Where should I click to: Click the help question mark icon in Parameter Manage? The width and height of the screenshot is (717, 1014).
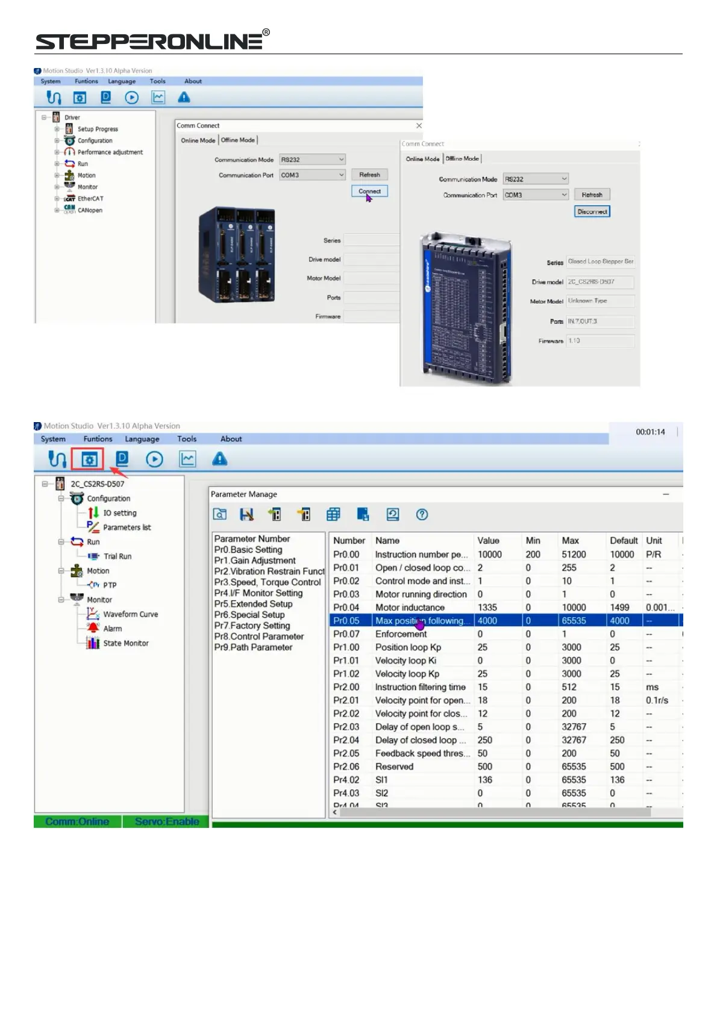point(422,514)
